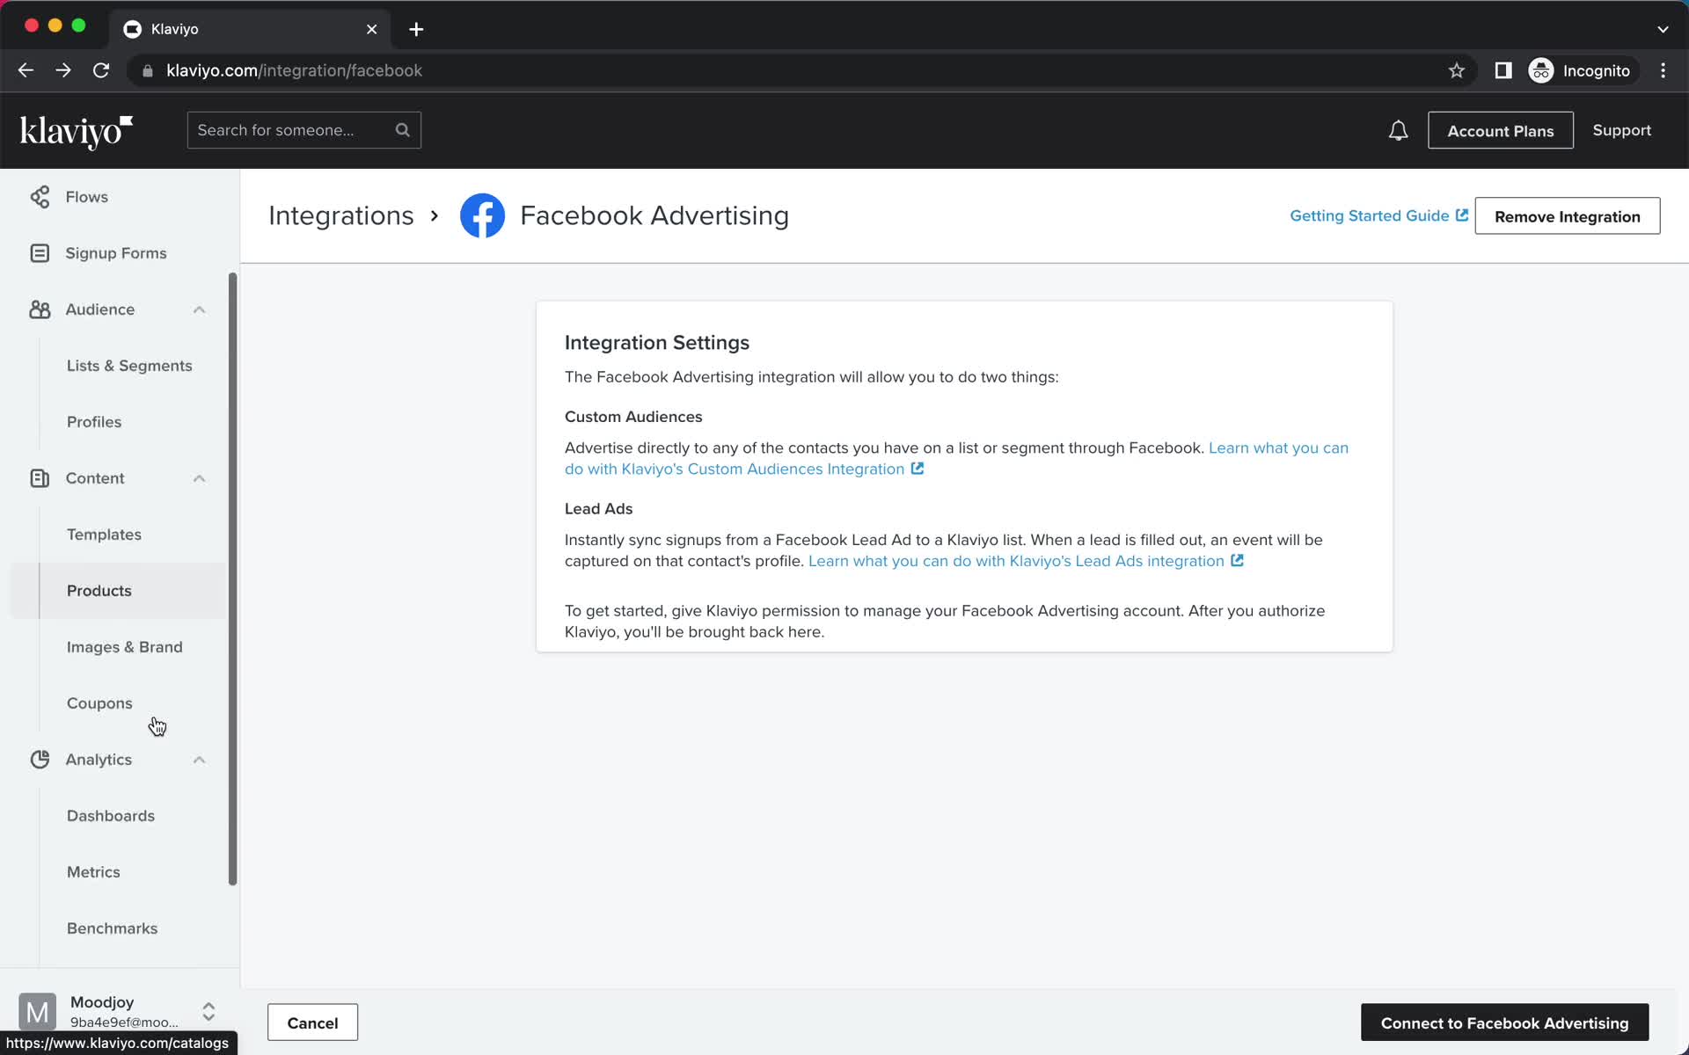Viewport: 1689px width, 1055px height.
Task: Click the Signup Forms sidebar icon
Action: coord(40,253)
